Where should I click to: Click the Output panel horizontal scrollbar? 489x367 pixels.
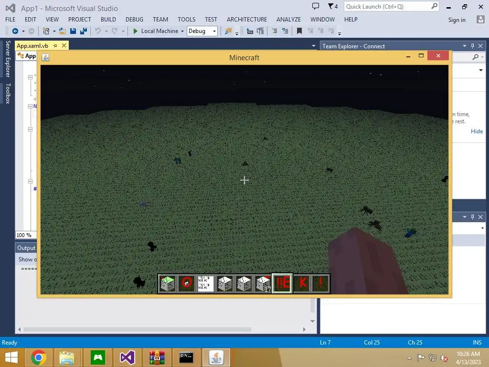coord(137,329)
